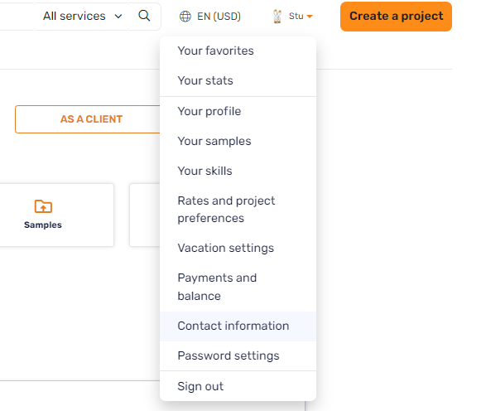Open Your samples menu entry
486x411 pixels.
coord(238,141)
